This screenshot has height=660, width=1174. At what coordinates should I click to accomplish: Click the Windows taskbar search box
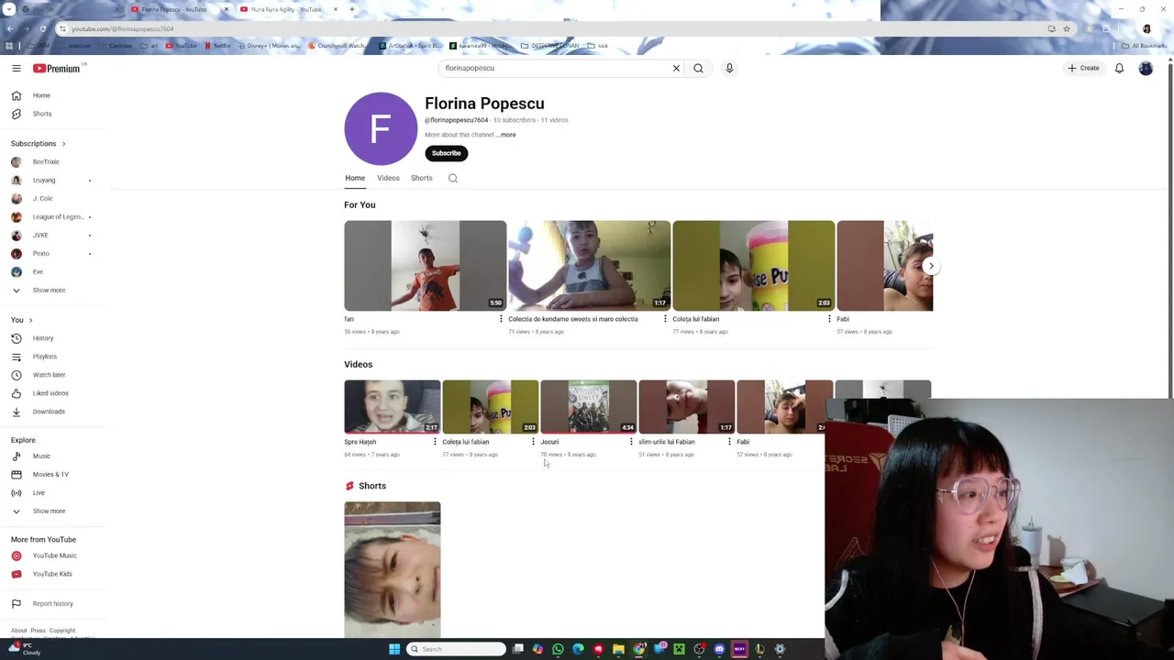(x=457, y=649)
